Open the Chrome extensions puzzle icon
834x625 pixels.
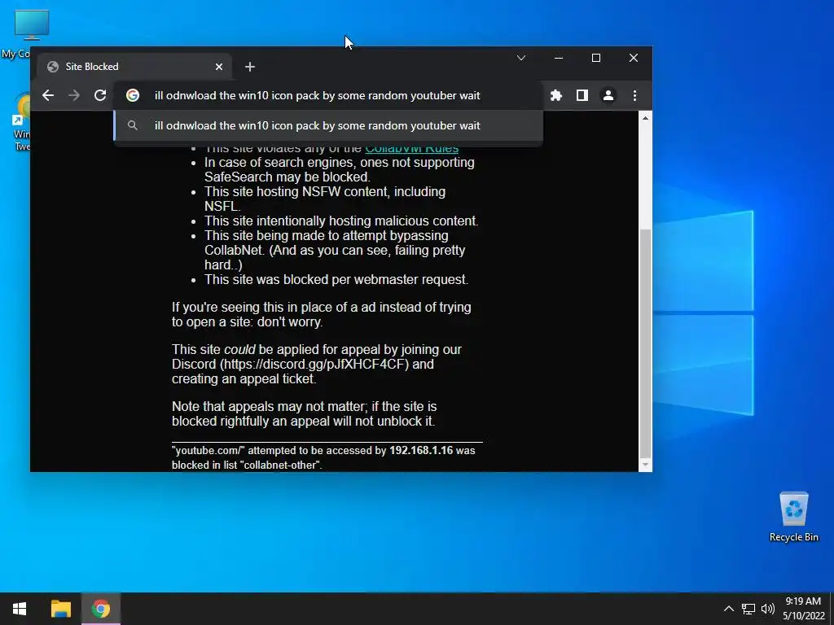(555, 96)
